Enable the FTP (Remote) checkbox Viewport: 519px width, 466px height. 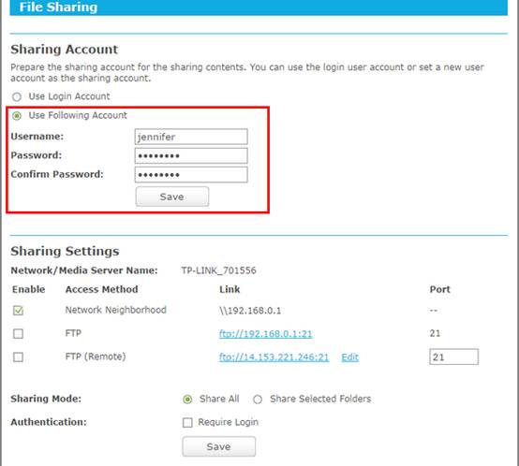(x=18, y=357)
